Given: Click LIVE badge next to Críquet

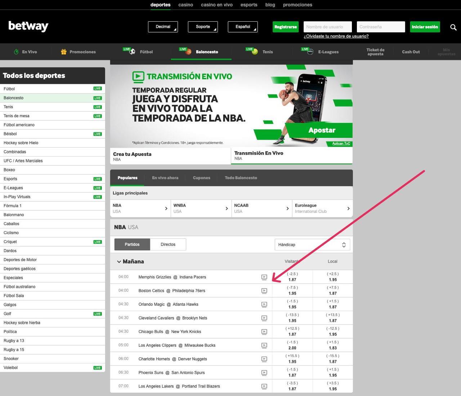Looking at the screenshot, I should tap(98, 242).
